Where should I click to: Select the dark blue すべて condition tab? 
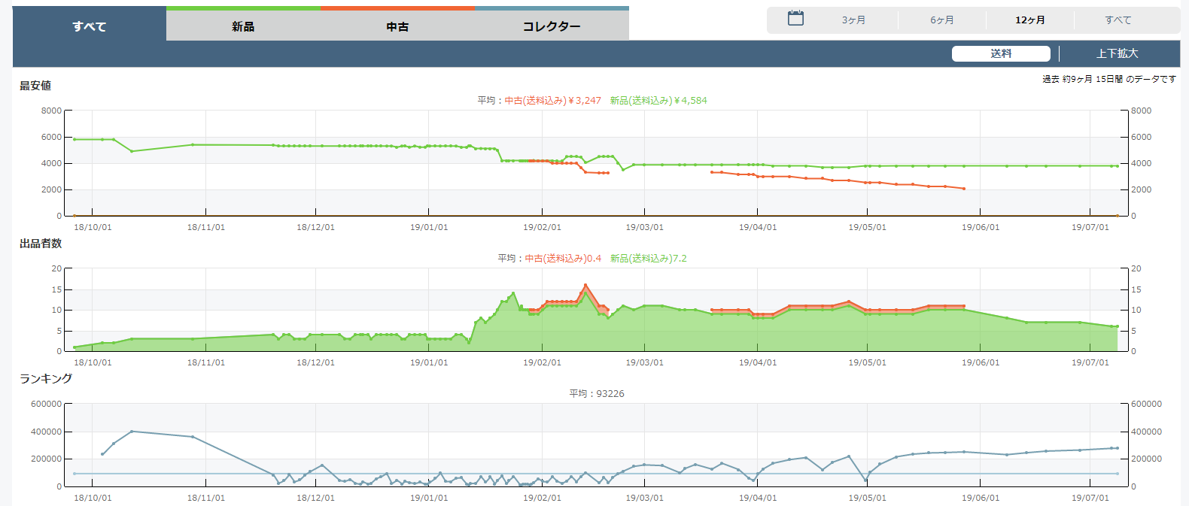[90, 26]
